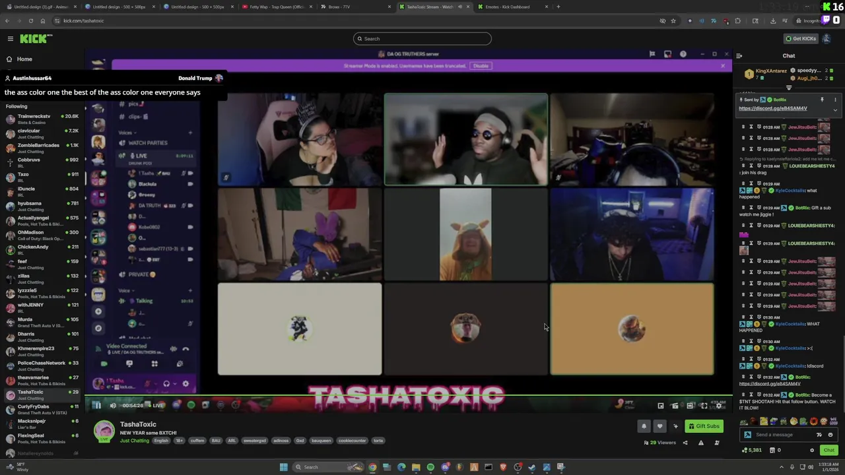Focus the Kick search box
The height and width of the screenshot is (475, 845).
[422, 39]
